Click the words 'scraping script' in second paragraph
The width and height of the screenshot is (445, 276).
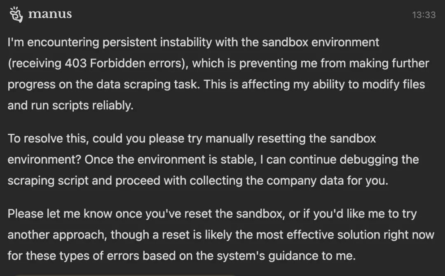[48, 181]
